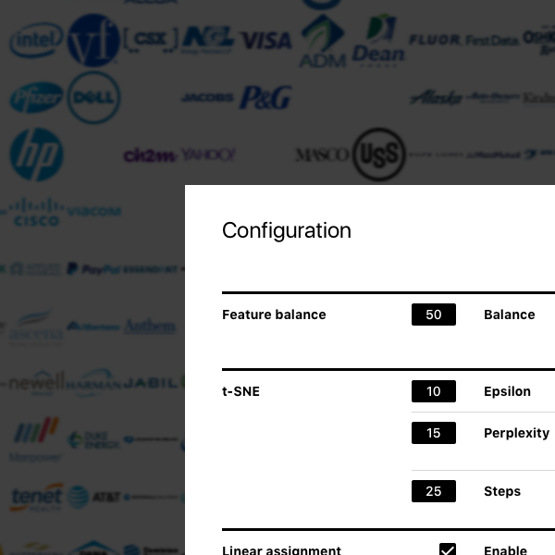
Task: Select the HP logo
Action: pyautogui.click(x=36, y=154)
